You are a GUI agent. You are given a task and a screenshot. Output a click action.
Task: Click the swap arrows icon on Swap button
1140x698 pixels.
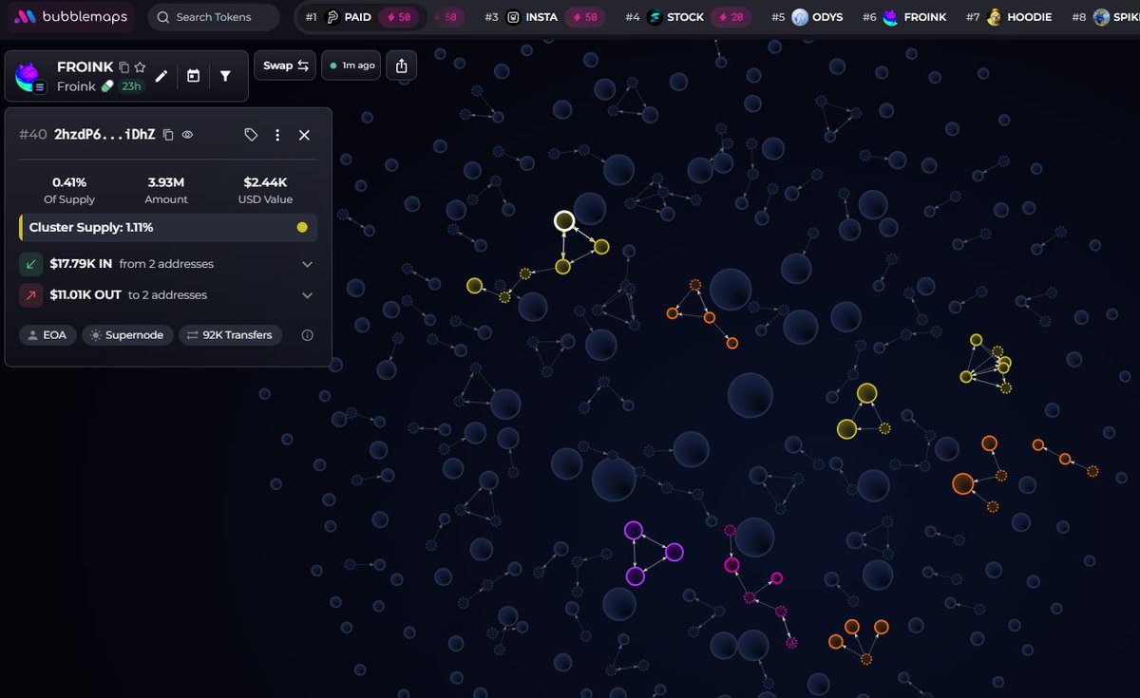coord(303,66)
